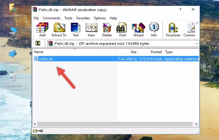Sort by the Name column header

point(75,52)
